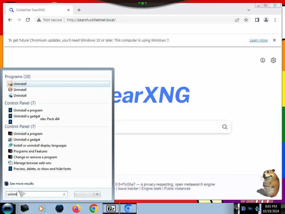Close the CollabNet SearXNG tab
The width and height of the screenshot is (285, 214).
pos(68,10)
